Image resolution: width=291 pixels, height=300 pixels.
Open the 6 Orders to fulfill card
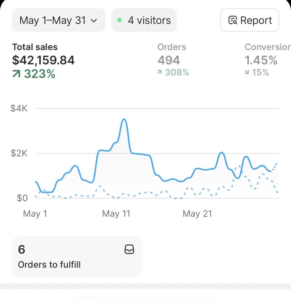coord(77,257)
